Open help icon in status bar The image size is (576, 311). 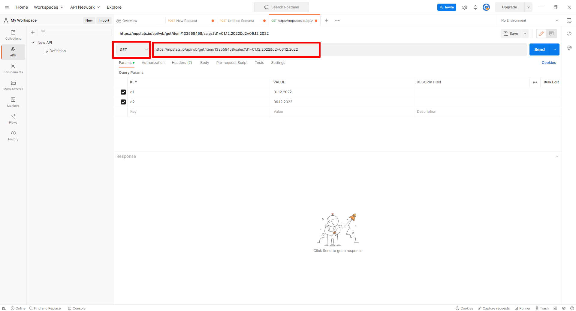tap(572, 308)
